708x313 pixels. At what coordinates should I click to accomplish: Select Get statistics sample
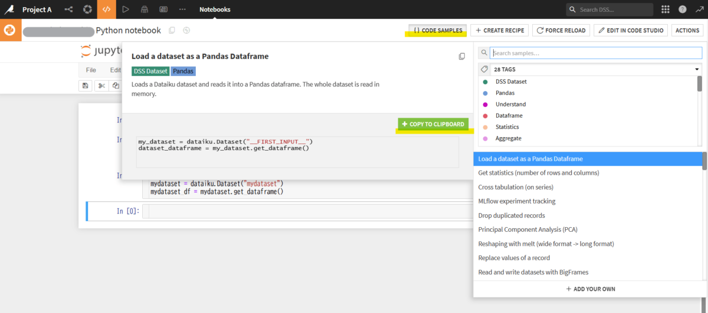pyautogui.click(x=588, y=173)
